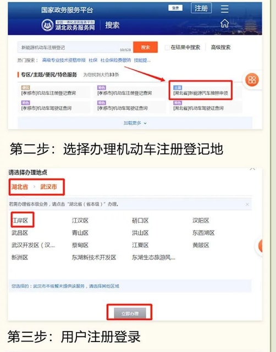Dismiss the provincial-level hint banner
This screenshot has height=352, width=276.
click(247, 204)
